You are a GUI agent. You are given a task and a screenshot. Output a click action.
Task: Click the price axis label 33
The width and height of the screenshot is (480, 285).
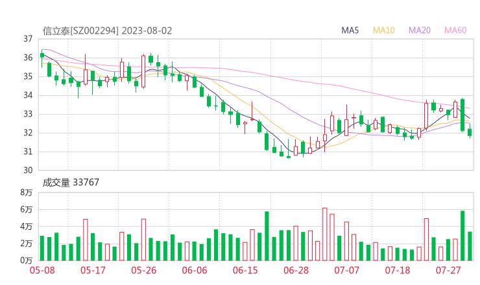click(x=28, y=114)
